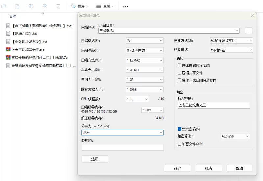Click the Rename icon in toolbar
263x181 pixels.
point(31,6)
